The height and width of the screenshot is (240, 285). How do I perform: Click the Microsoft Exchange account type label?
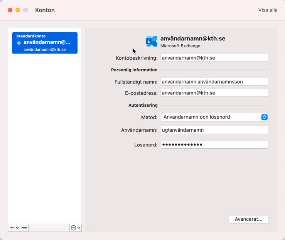[x=180, y=46]
